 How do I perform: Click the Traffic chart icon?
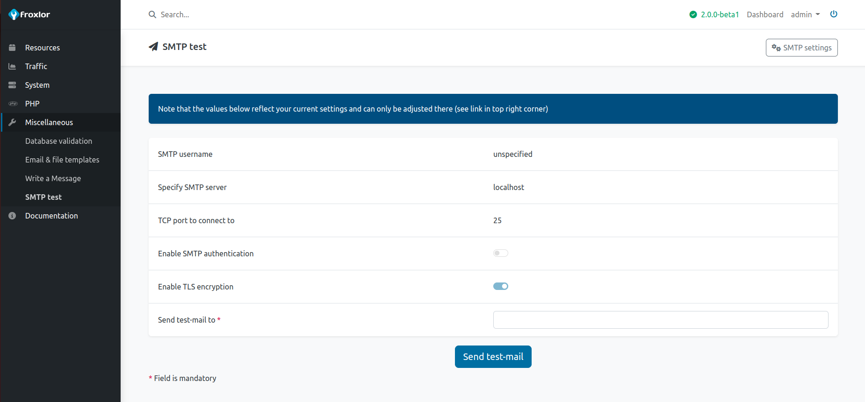(13, 66)
